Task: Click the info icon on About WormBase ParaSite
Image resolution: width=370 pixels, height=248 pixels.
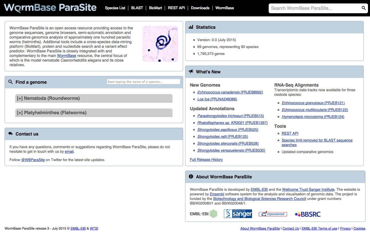Action: (191, 177)
